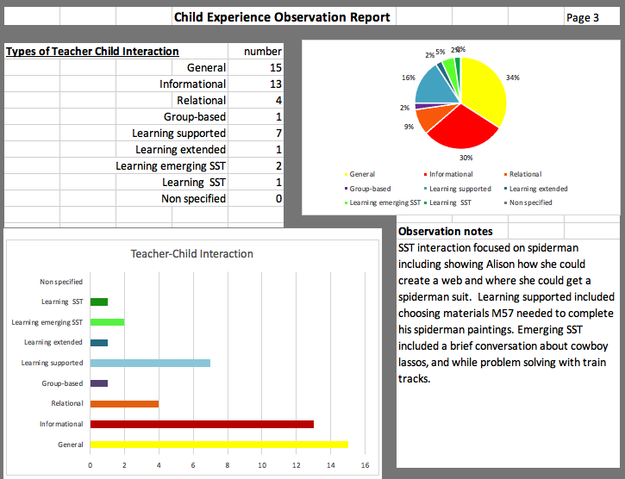Viewport: 625px width, 479px height.
Task: Select the orange Relational bar
Action: [x=124, y=404]
